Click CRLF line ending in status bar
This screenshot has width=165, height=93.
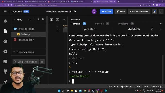[x=145, y=87]
